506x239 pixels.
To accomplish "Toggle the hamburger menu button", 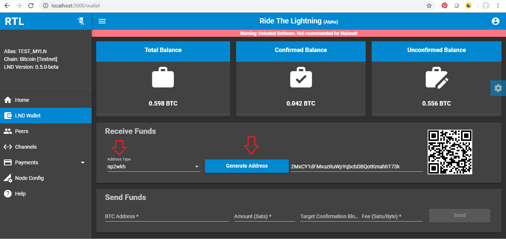I will tap(102, 21).
